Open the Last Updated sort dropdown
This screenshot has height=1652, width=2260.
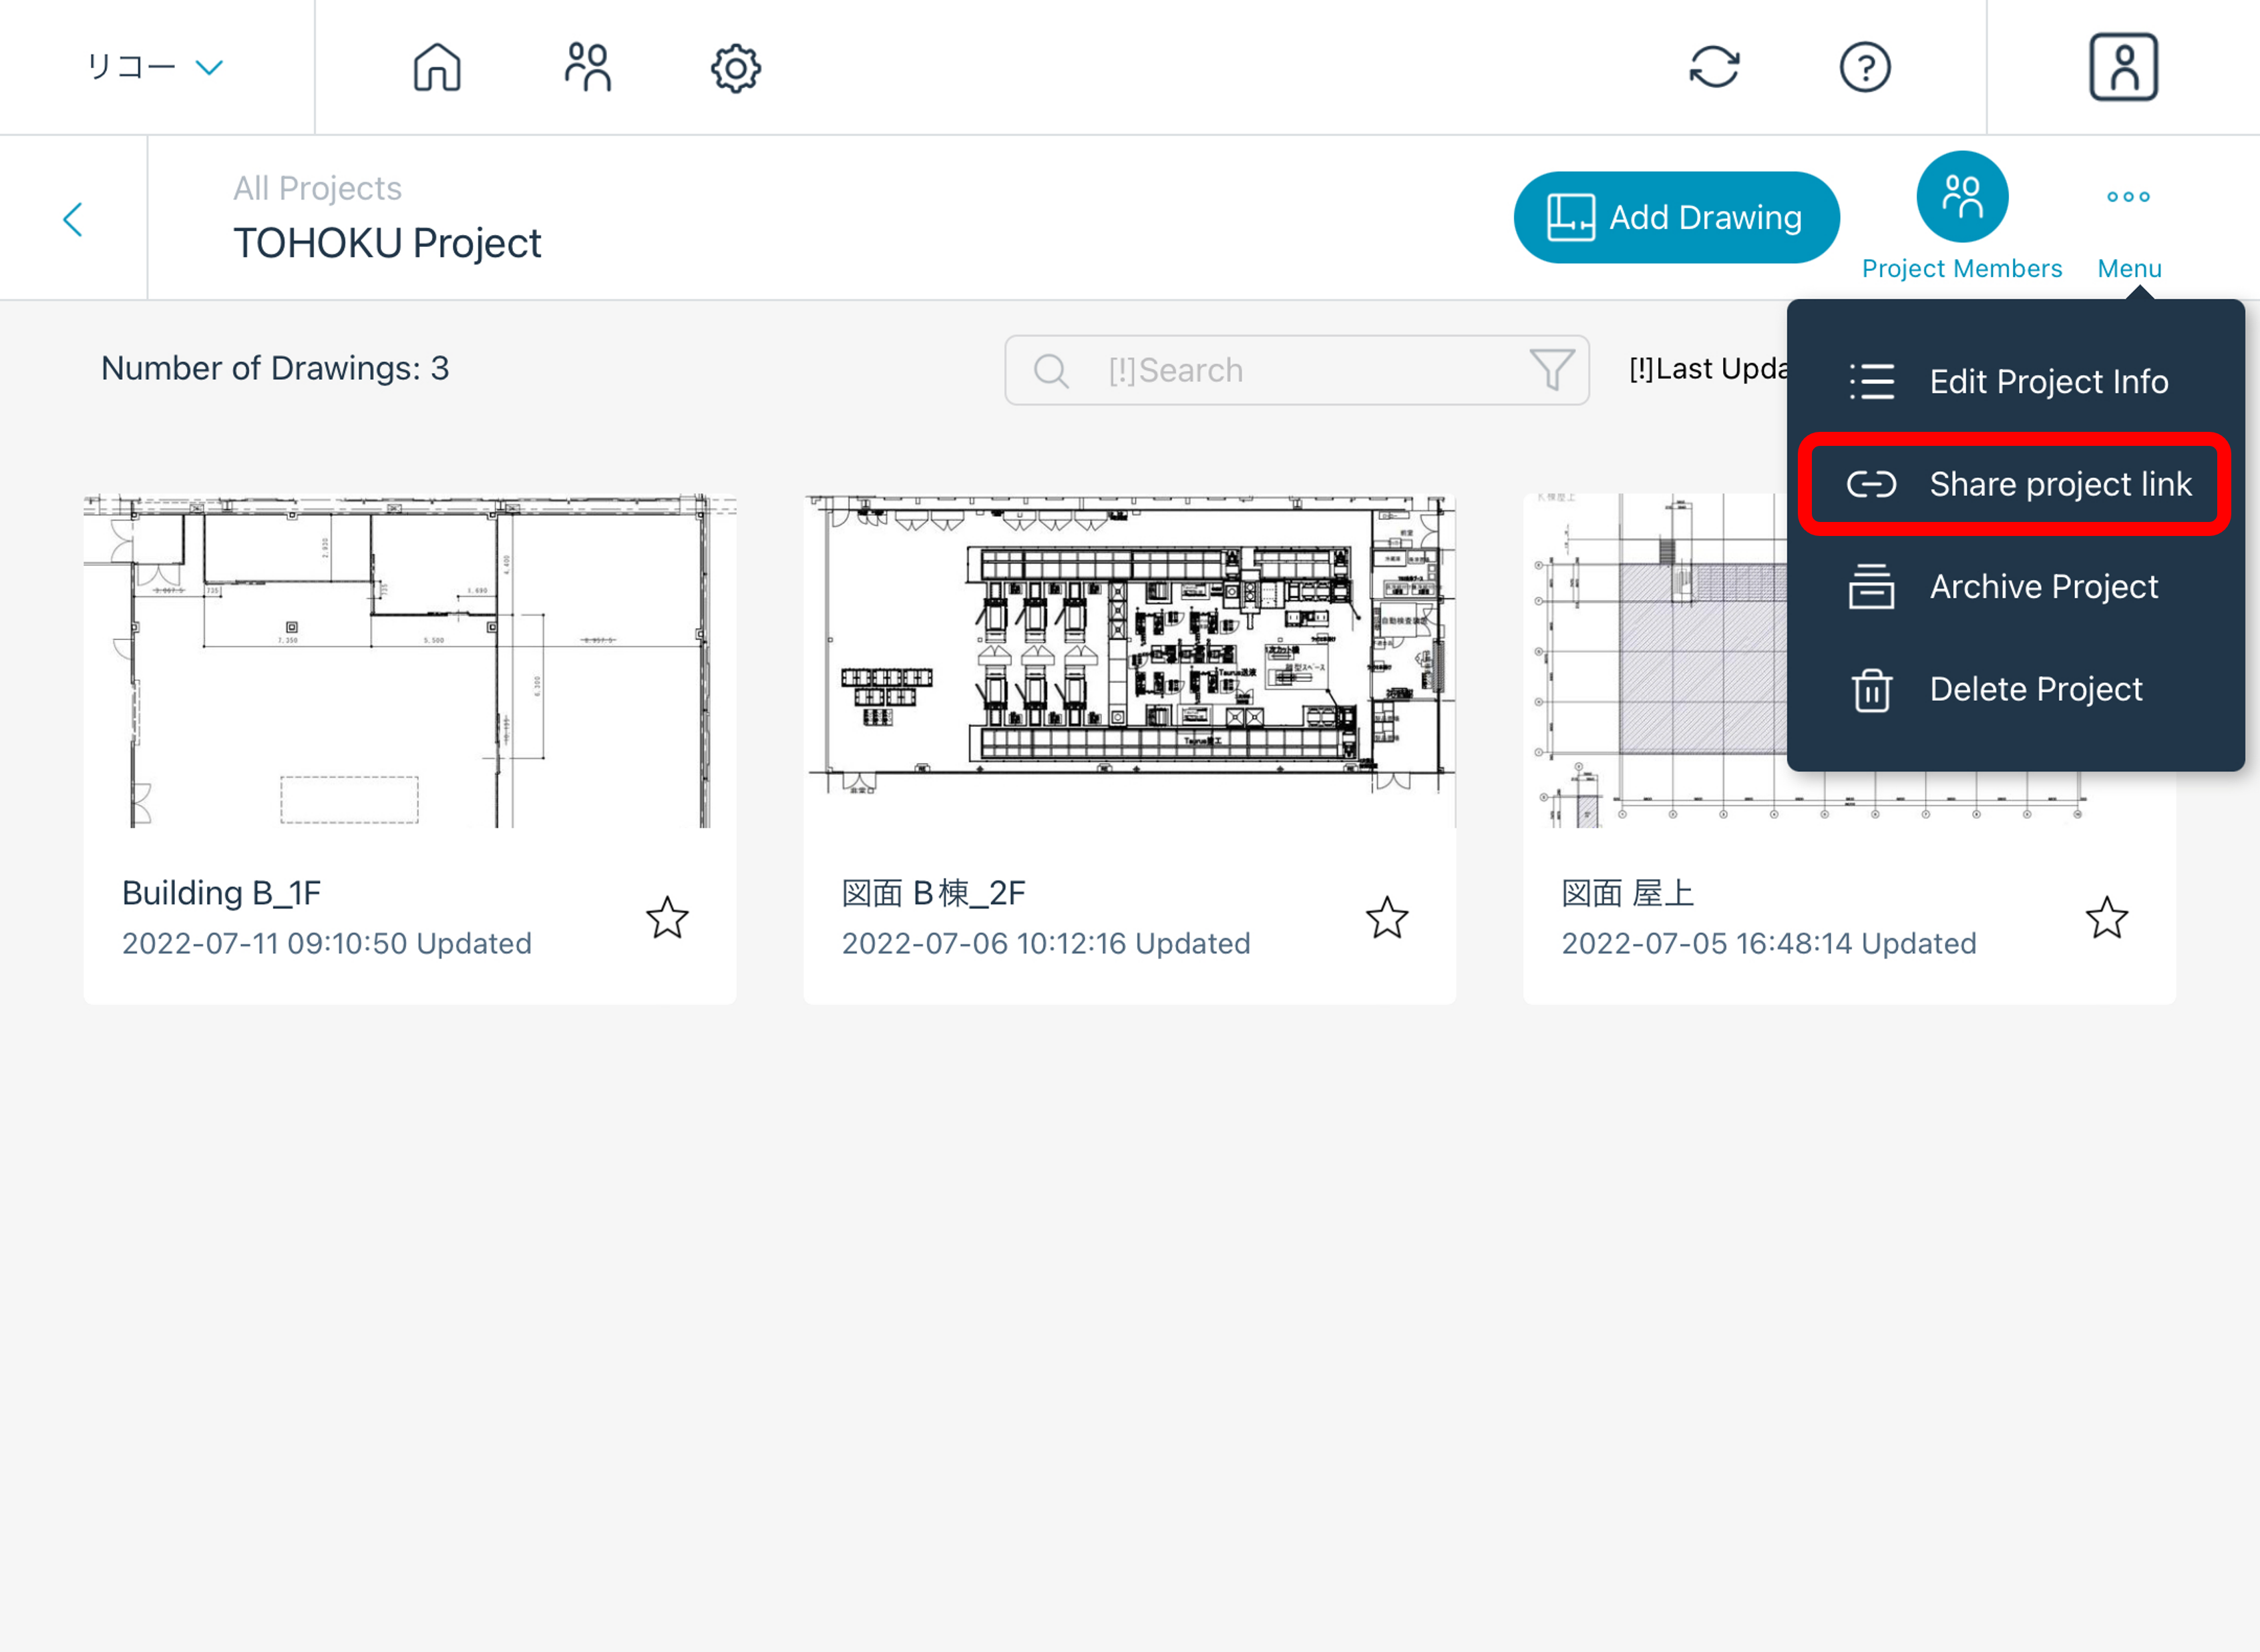(x=1709, y=369)
